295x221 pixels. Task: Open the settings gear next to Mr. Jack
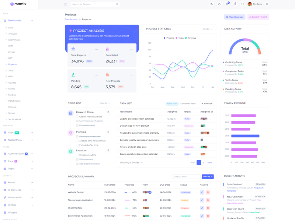tap(267, 4)
